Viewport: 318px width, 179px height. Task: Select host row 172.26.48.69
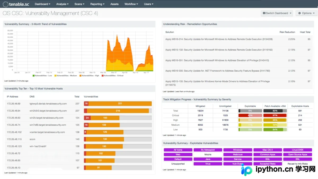(79, 104)
